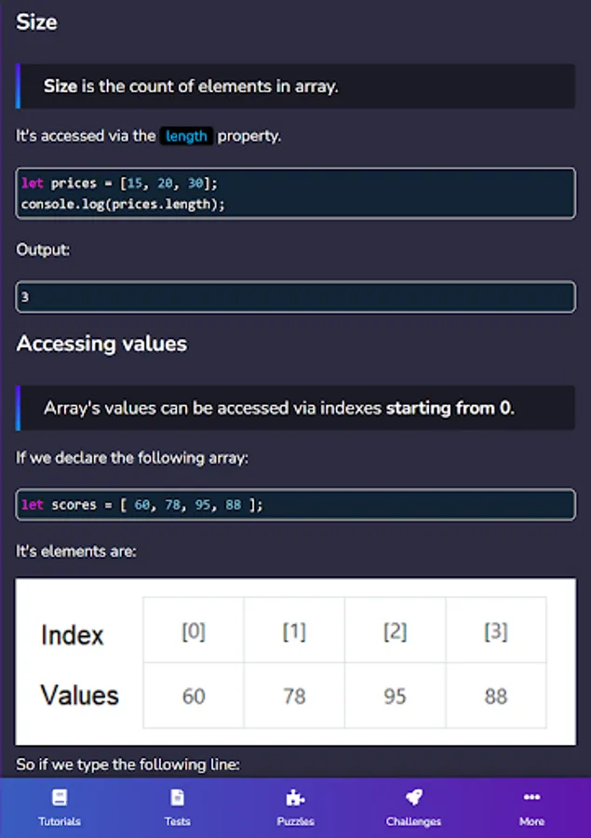The width and height of the screenshot is (591, 838).
Task: Click the scores array declaration code block
Action: (x=295, y=505)
